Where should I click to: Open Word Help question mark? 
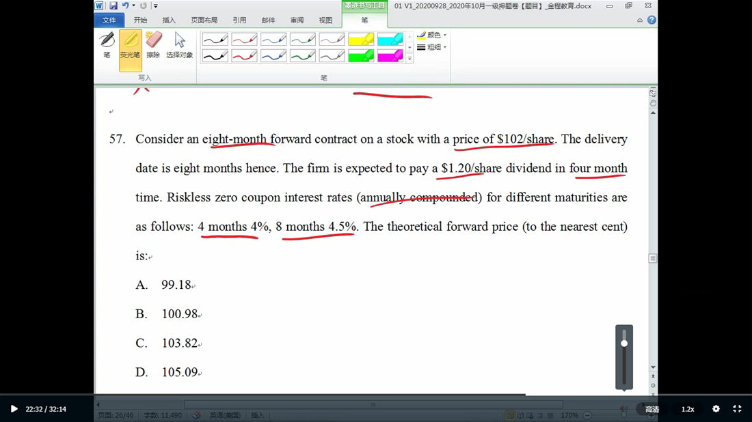click(652, 20)
